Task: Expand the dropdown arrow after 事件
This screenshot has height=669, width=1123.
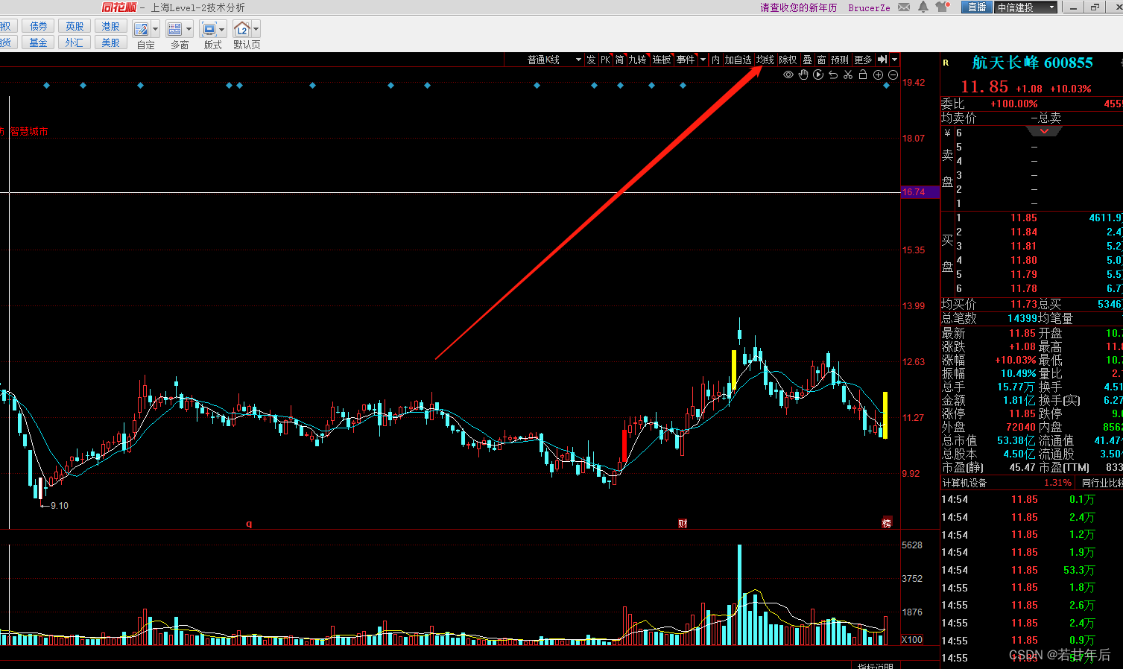Action: pos(703,60)
